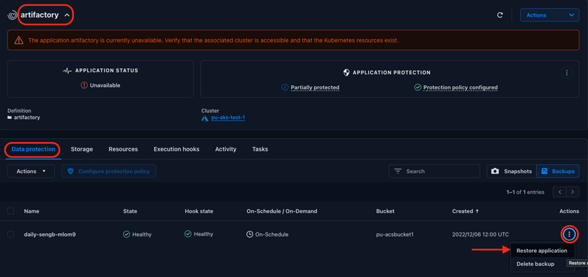Click Protection policy configured check icon
Viewport: 588px width, 277px height.
click(418, 88)
